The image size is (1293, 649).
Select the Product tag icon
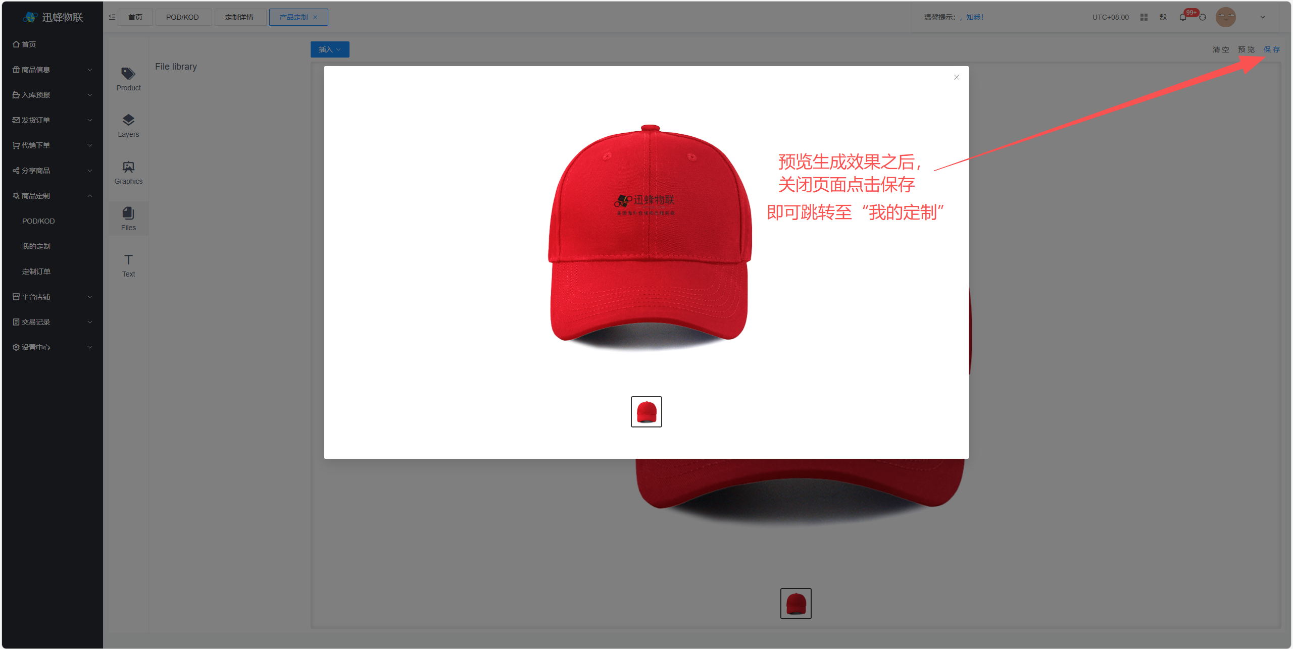click(128, 74)
